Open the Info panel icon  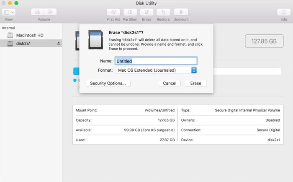284,12
